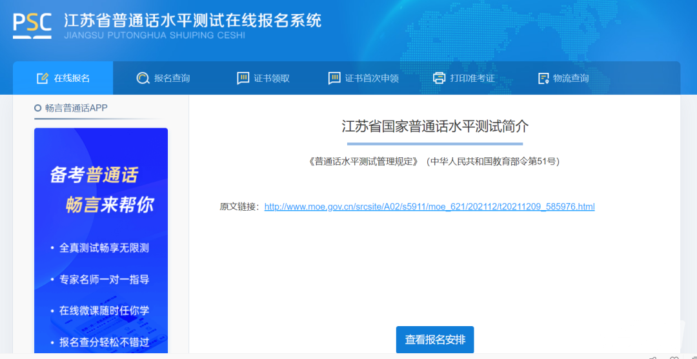The width and height of the screenshot is (697, 359).
Task: Click the pencil icon beside 在线报名
Action: click(x=42, y=79)
